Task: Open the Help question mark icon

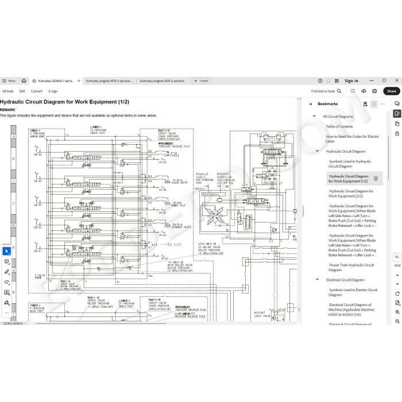Action: (320, 81)
